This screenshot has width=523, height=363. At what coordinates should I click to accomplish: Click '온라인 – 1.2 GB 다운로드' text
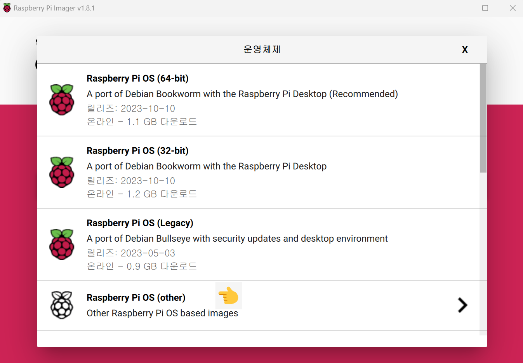coord(142,194)
